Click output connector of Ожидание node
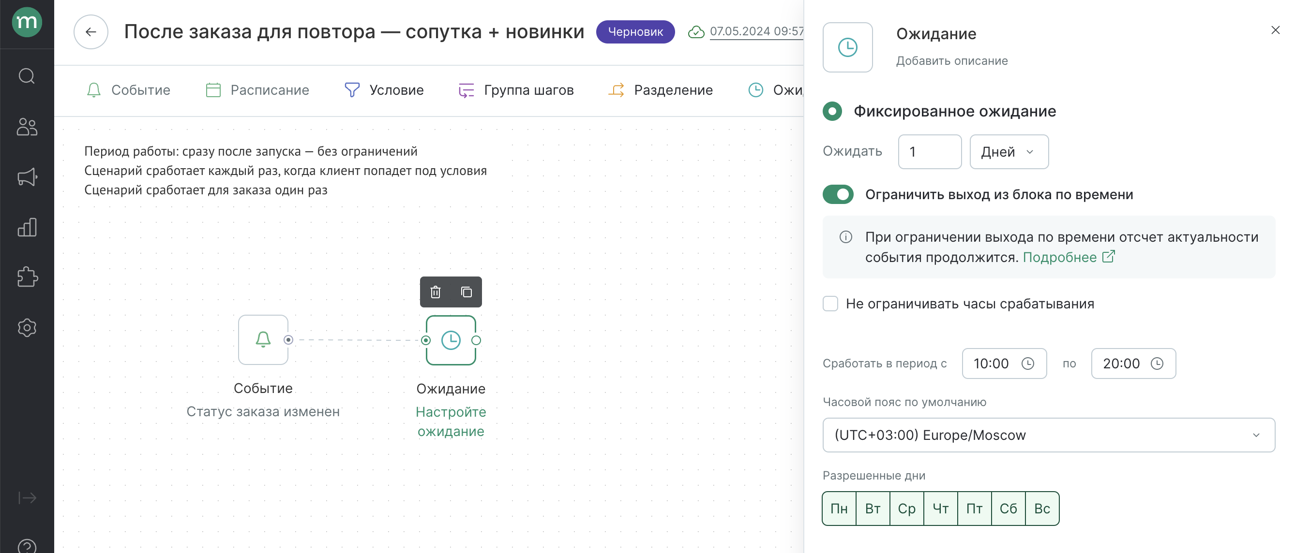This screenshot has height=553, width=1295. coord(476,340)
